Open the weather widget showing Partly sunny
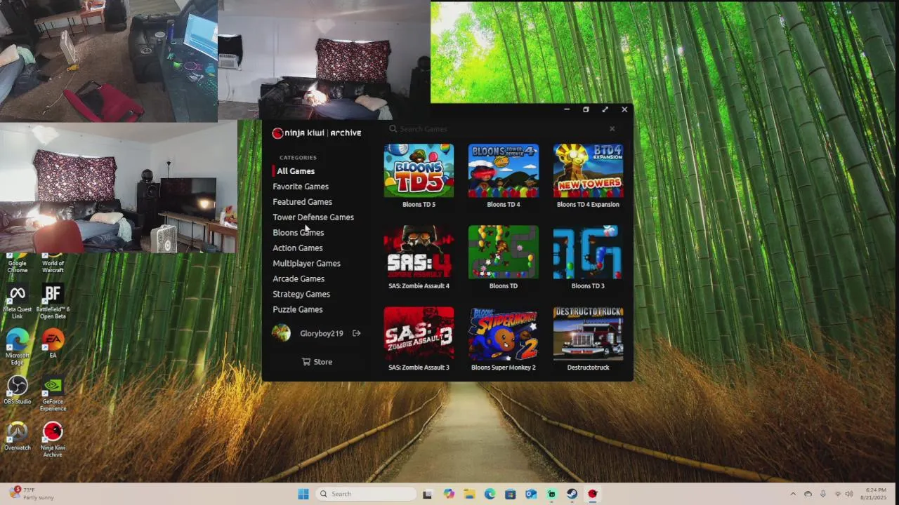Viewport: 899px width, 505px height. (x=32, y=494)
